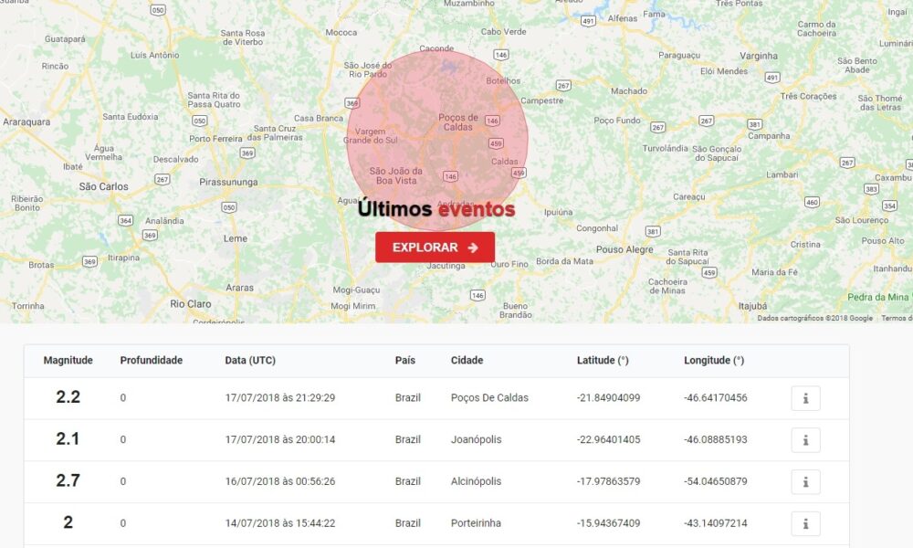Click city name Porteirinha
The image size is (913, 548).
pyautogui.click(x=476, y=523)
